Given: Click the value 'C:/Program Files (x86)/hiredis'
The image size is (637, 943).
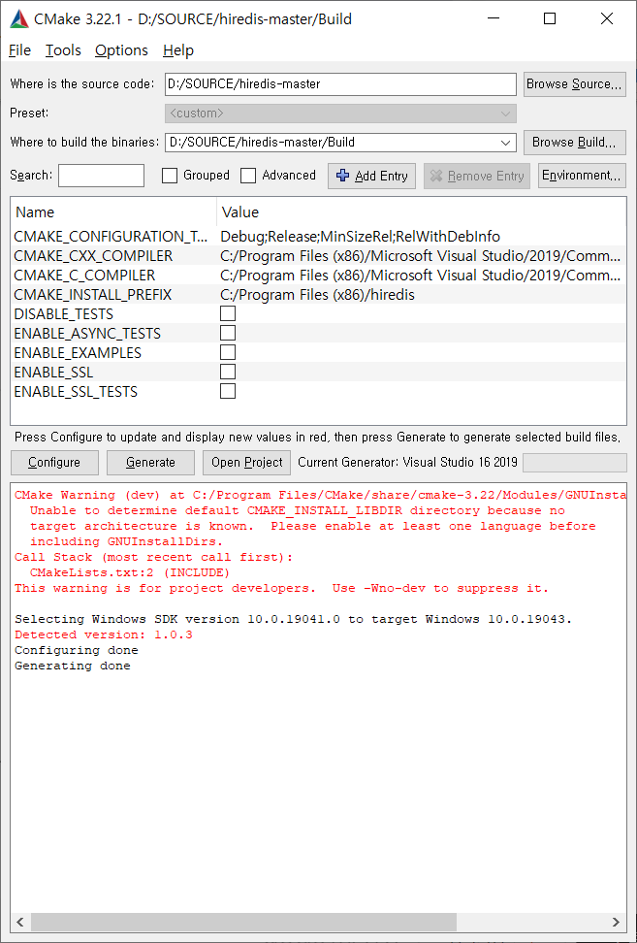Looking at the screenshot, I should [x=317, y=295].
